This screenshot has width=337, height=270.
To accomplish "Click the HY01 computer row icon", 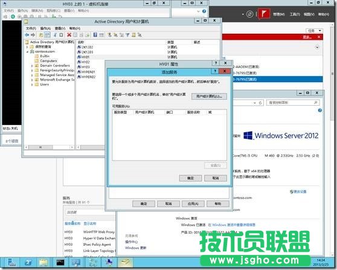I will point(79,57).
